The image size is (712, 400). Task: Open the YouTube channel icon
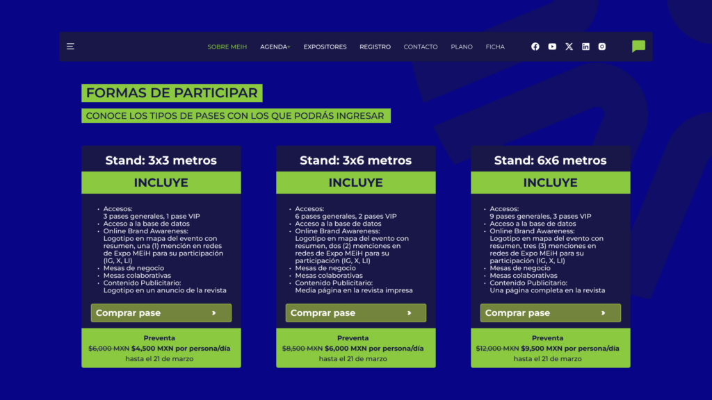point(552,47)
